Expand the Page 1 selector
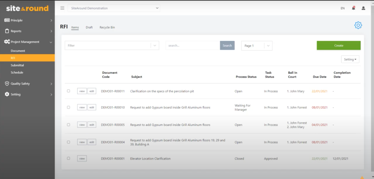 268,46
